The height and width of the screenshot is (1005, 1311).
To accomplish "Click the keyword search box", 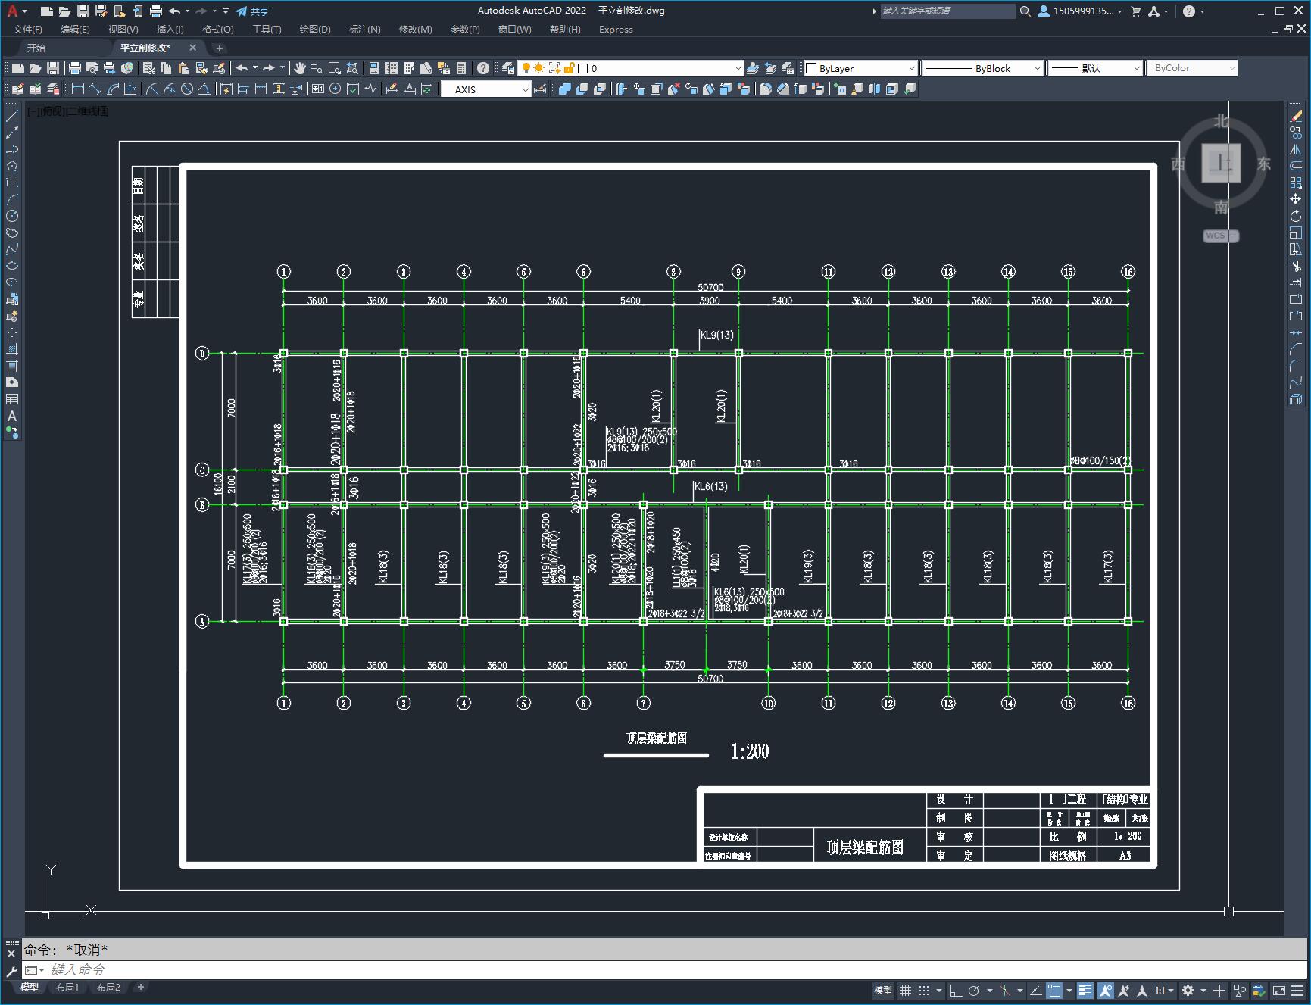I will click(947, 11).
